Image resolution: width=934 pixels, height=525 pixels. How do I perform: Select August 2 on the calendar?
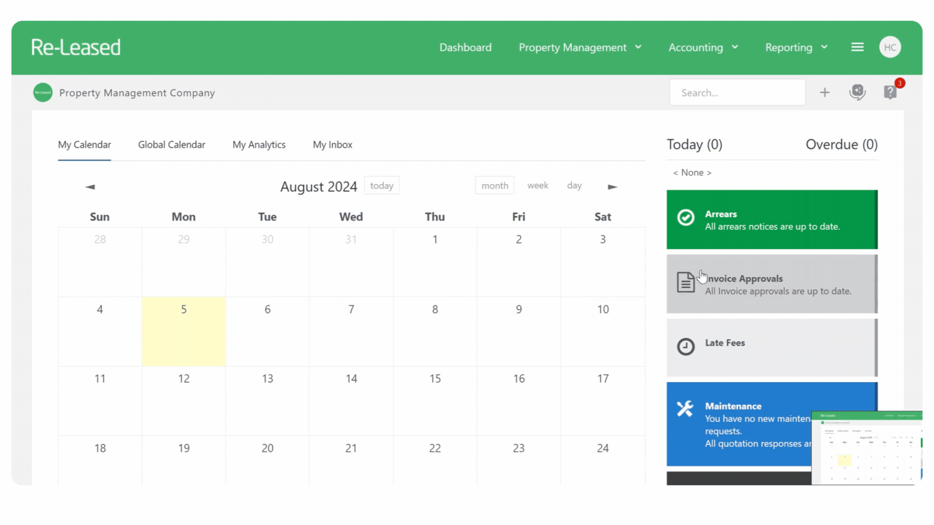[519, 262]
